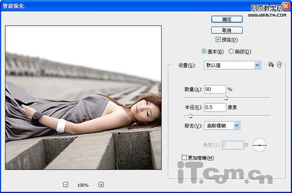Click the 半径(R) slider handle
The height and width of the screenshot is (193, 292).
[190, 116]
